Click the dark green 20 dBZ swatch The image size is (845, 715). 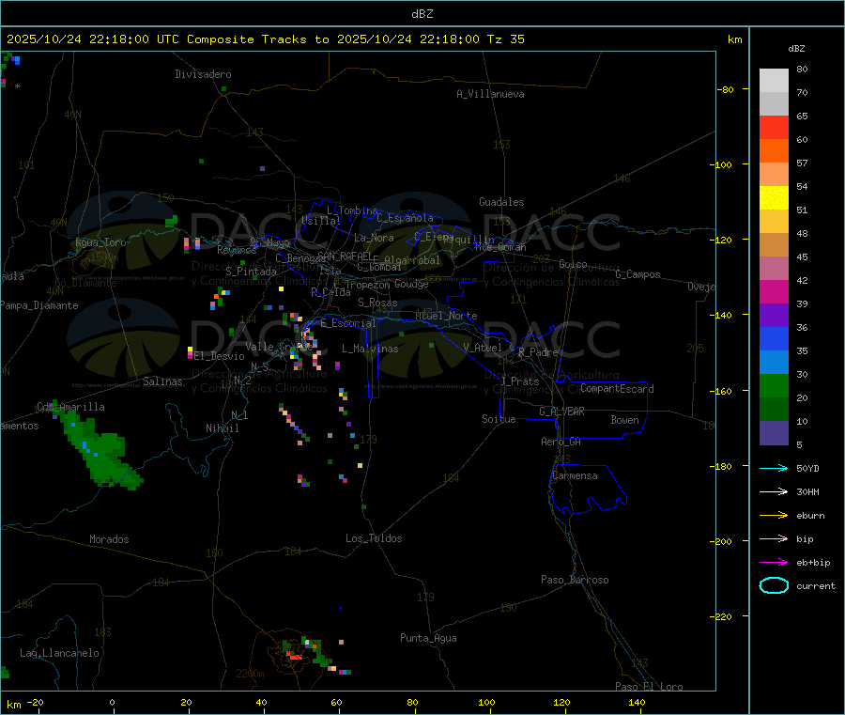(774, 410)
